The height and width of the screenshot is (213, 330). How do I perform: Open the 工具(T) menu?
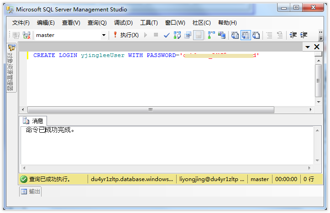[149, 23]
